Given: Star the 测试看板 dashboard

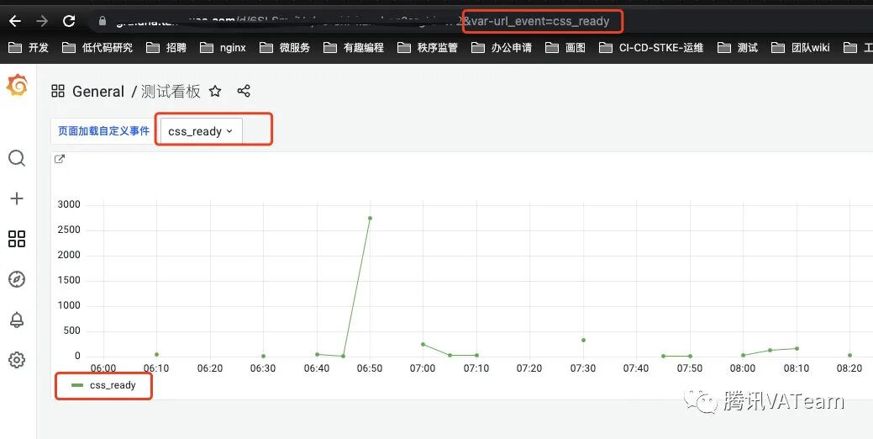Looking at the screenshot, I should (215, 92).
